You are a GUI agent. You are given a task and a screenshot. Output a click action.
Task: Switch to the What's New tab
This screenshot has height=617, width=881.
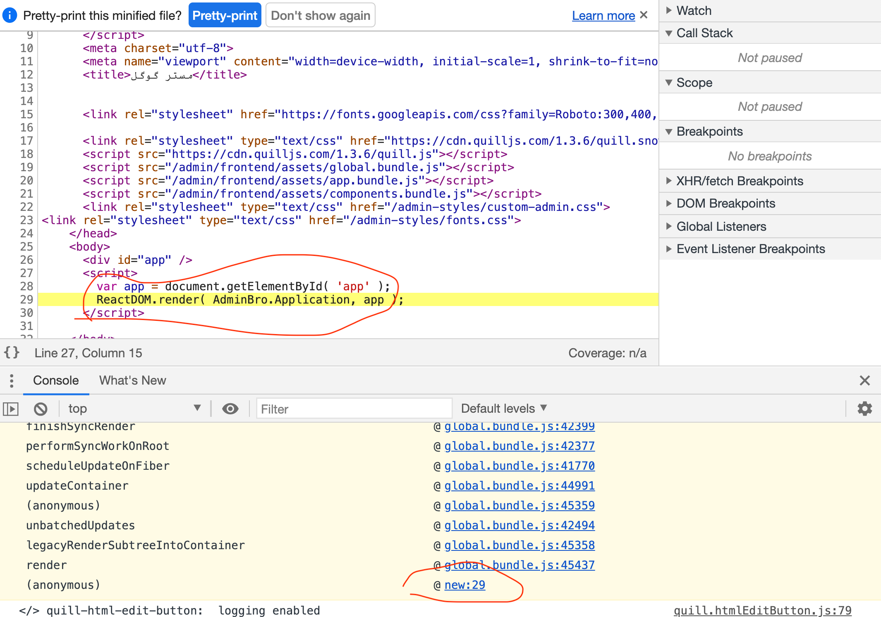(132, 380)
